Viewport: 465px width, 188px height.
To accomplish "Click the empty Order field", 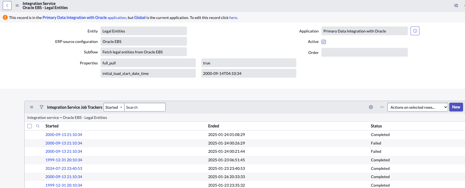I will pyautogui.click(x=364, y=52).
